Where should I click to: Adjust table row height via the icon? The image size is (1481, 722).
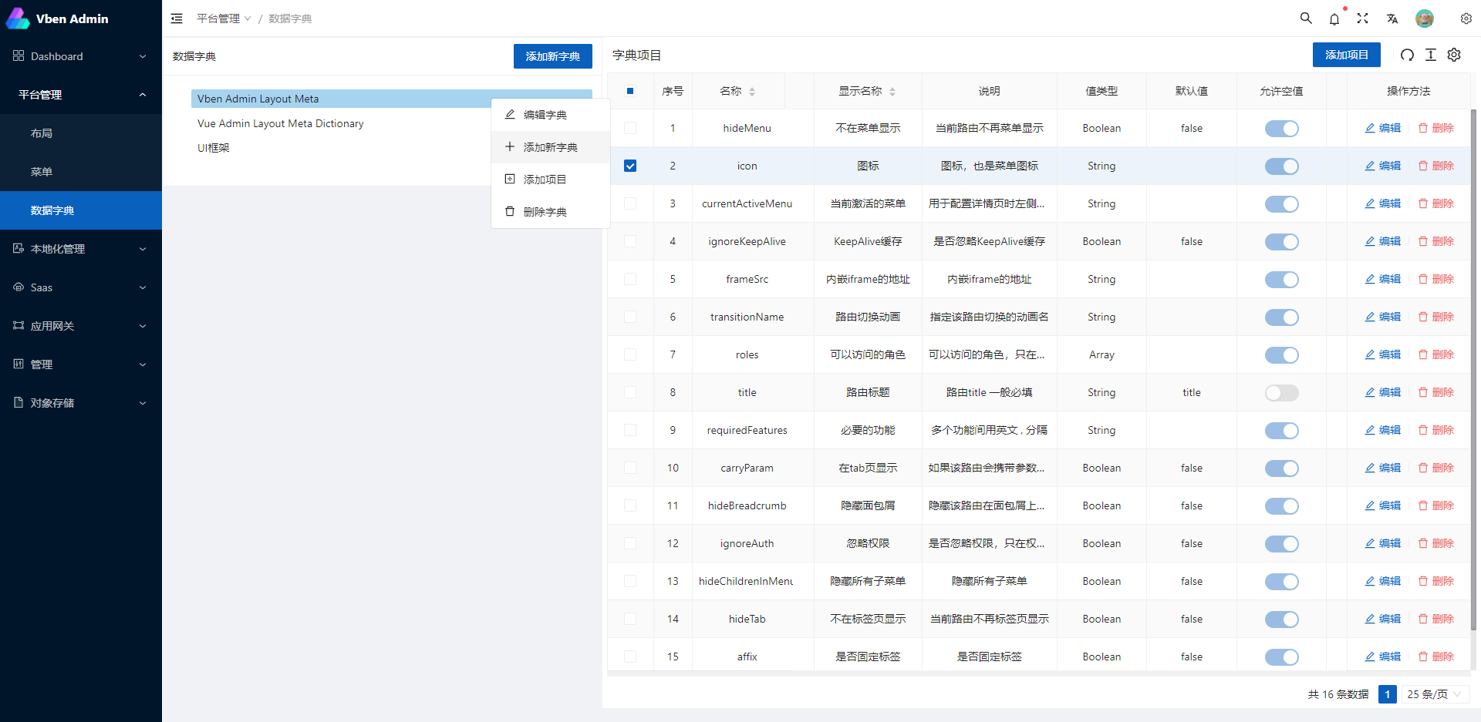(1430, 55)
